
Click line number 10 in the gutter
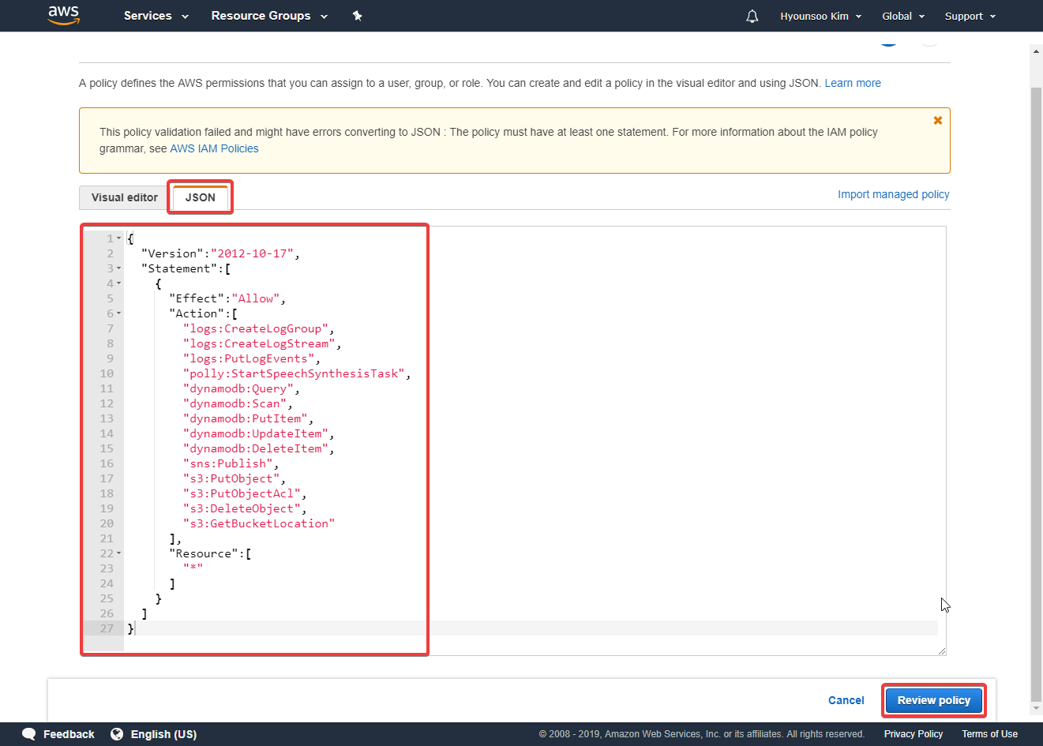[107, 373]
